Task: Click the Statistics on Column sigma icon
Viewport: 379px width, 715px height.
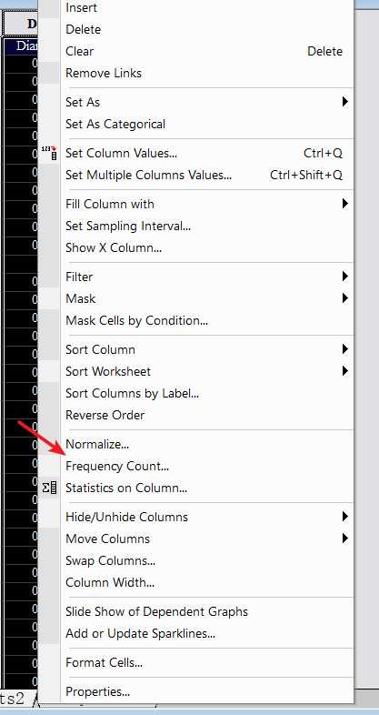Action: pyautogui.click(x=49, y=488)
